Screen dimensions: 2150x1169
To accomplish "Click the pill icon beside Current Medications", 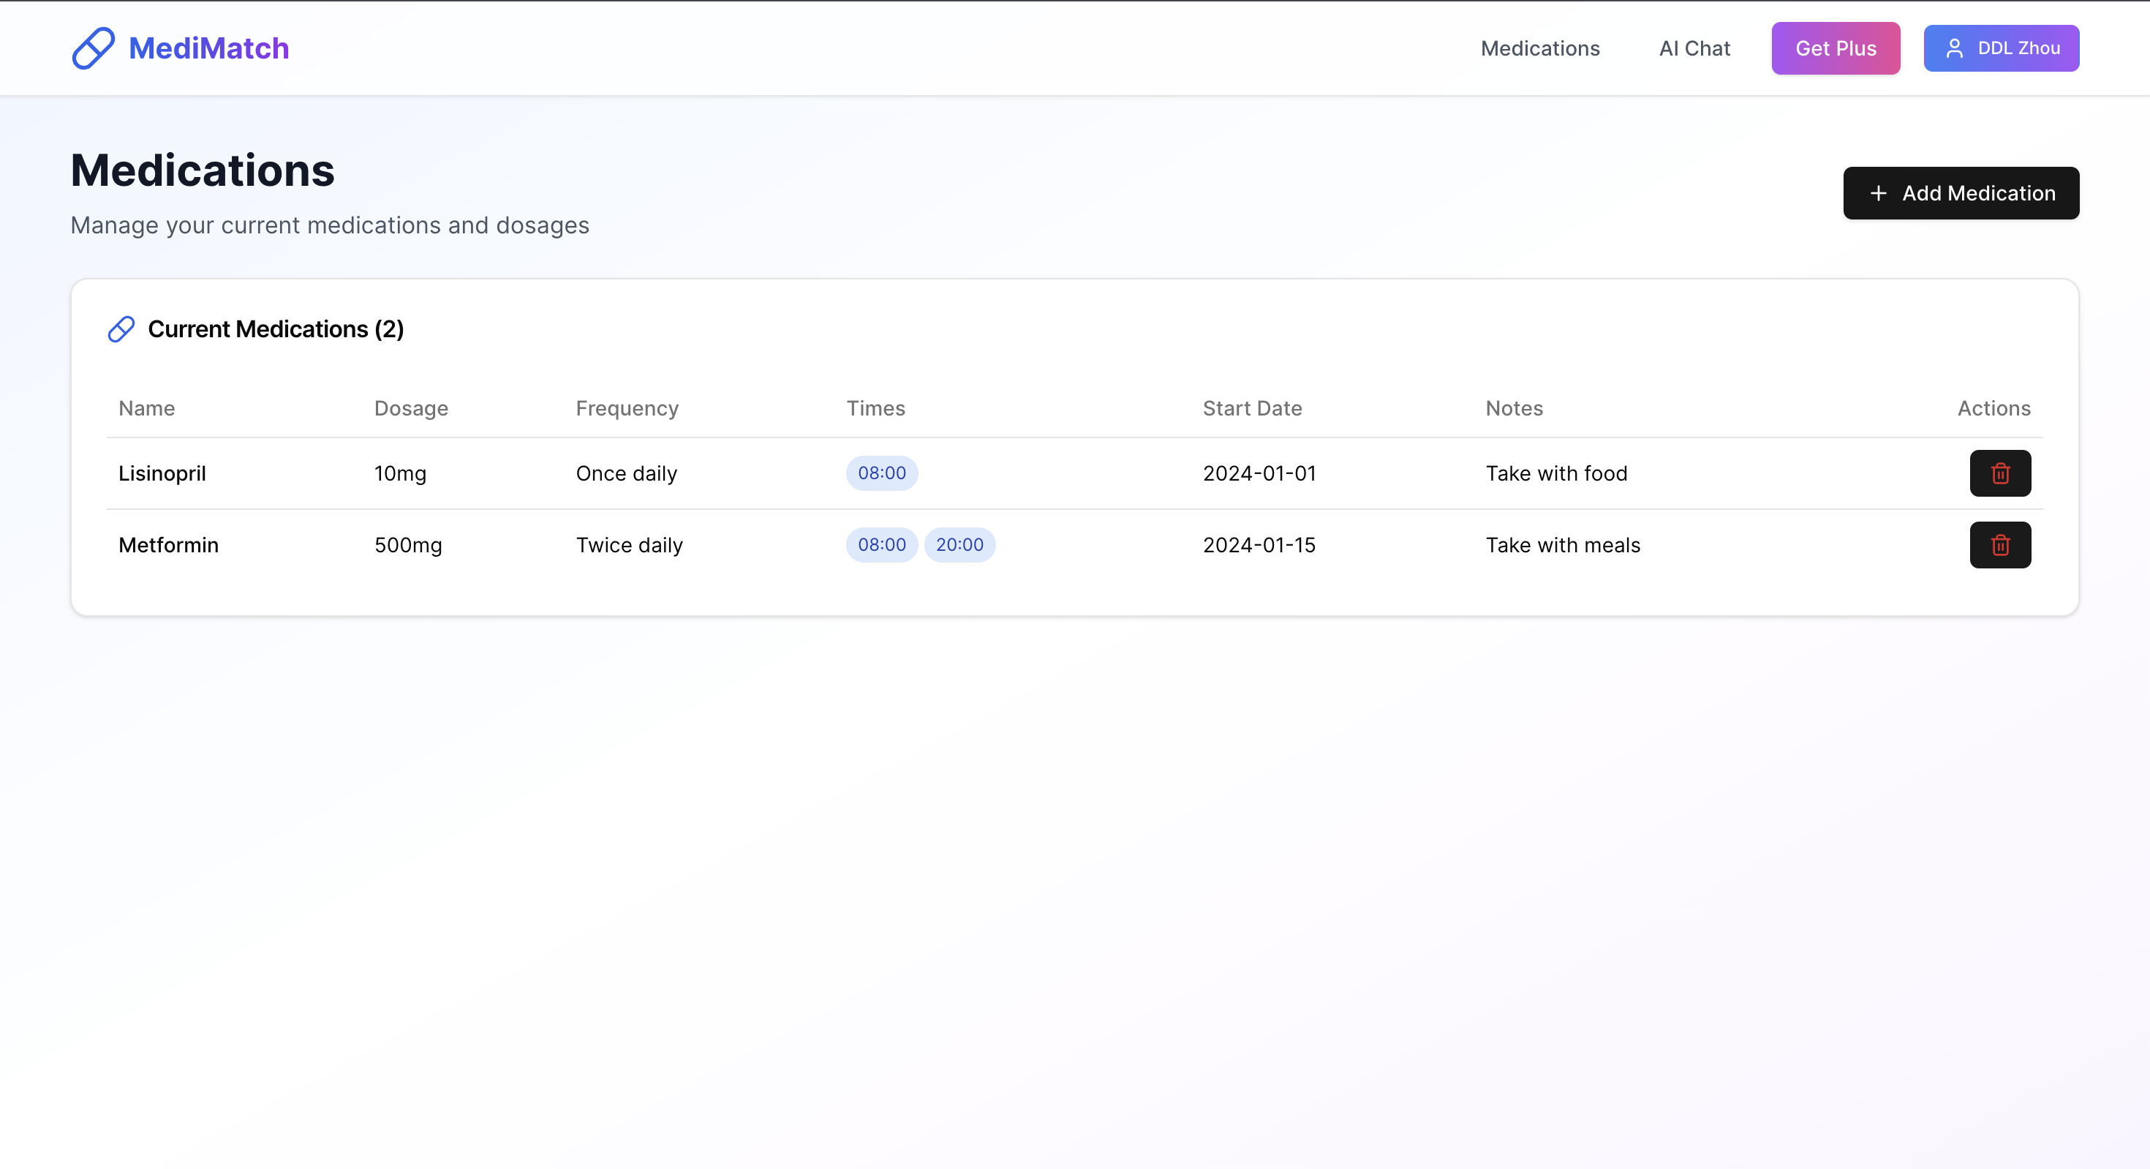I will 121,329.
